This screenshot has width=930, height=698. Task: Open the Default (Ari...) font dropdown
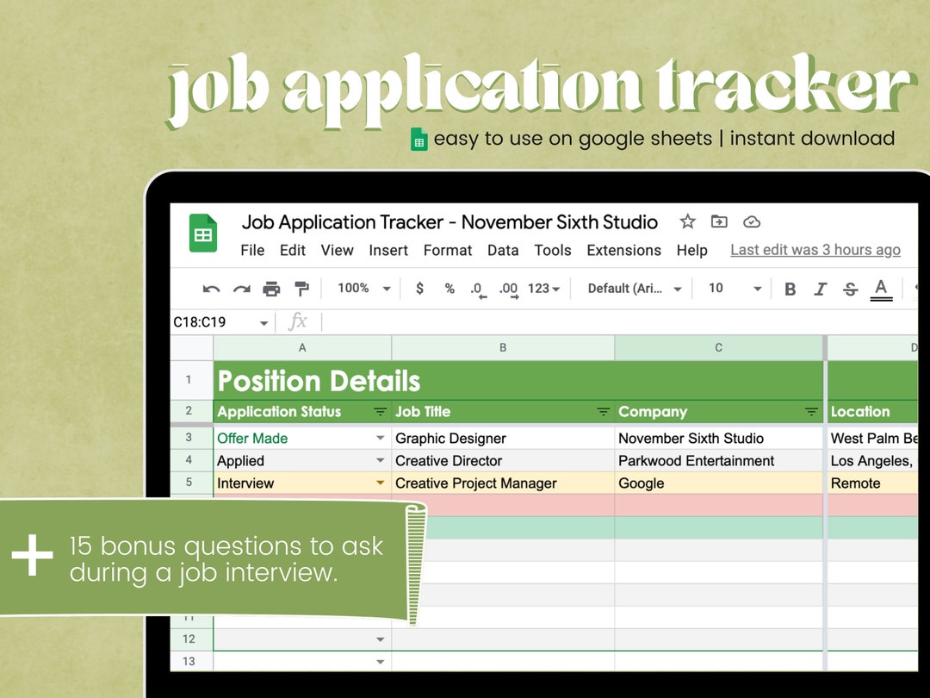(635, 289)
